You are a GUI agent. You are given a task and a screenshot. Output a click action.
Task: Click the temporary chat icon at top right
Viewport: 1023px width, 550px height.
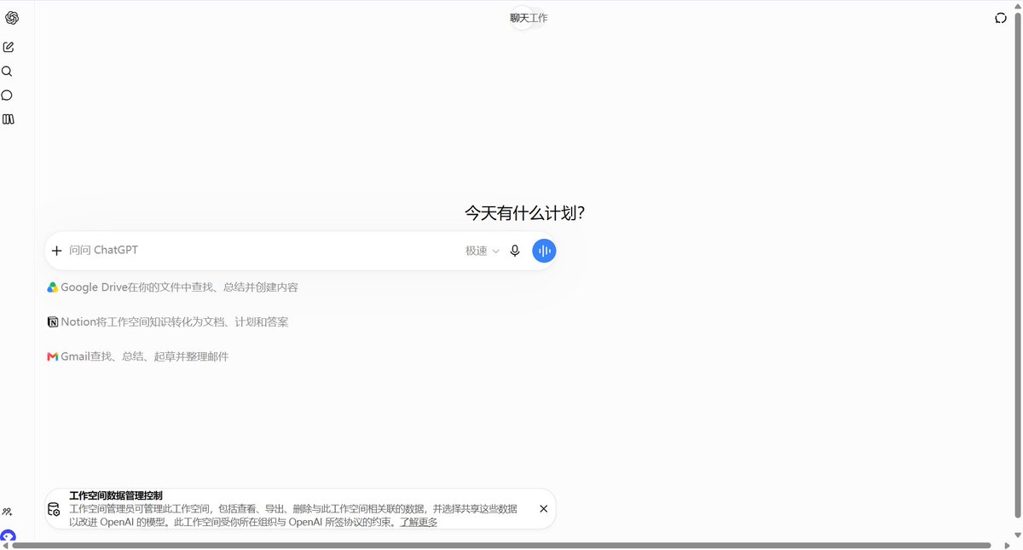tap(1001, 18)
